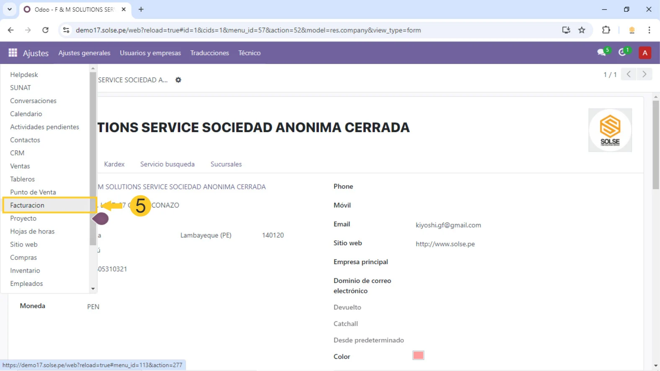Bookmark this page with star icon
The width and height of the screenshot is (660, 371).
[x=582, y=30]
